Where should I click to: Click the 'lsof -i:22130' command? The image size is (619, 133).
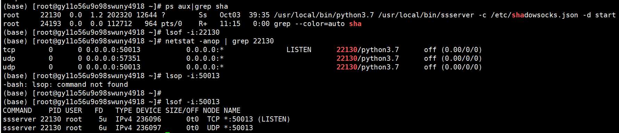[192, 32]
